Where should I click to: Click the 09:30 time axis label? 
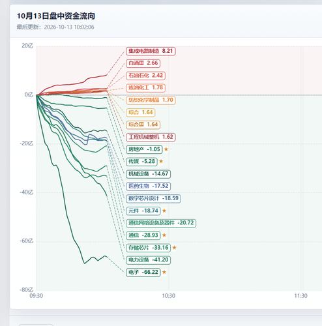37,296
